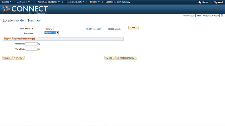Click the Report Request Parameter(s) header
Image resolution: width=225 pixels, height=126 pixels.
coord(20,39)
